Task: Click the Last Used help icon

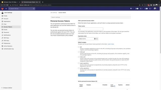Action: pyautogui.click(x=114, y=86)
